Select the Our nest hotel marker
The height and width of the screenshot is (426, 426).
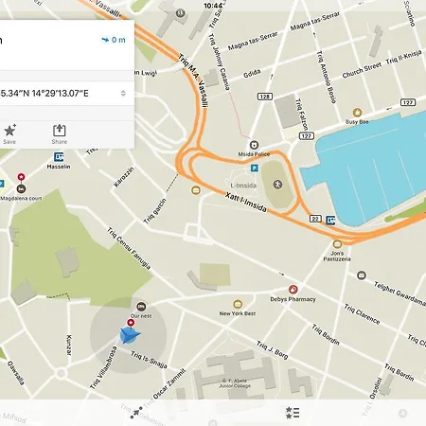(x=141, y=307)
